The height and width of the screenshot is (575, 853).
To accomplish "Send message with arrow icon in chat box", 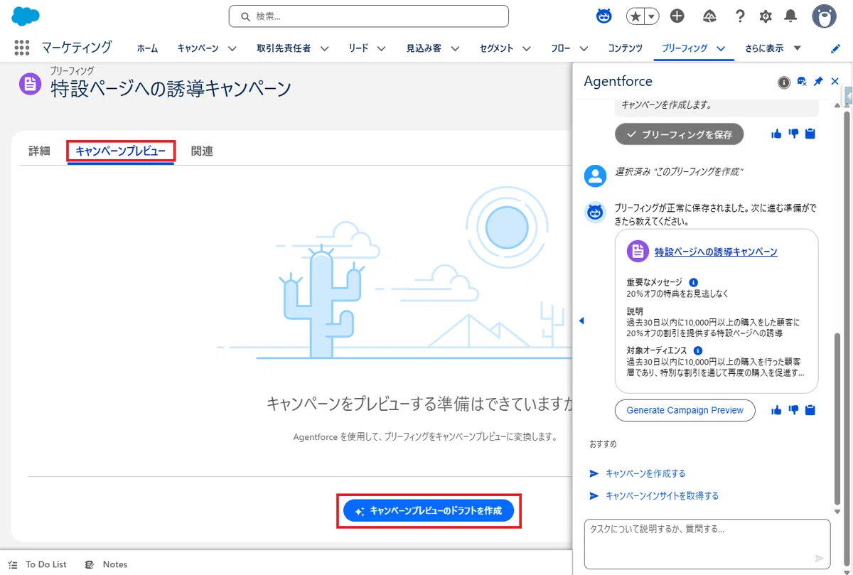I will (819, 558).
